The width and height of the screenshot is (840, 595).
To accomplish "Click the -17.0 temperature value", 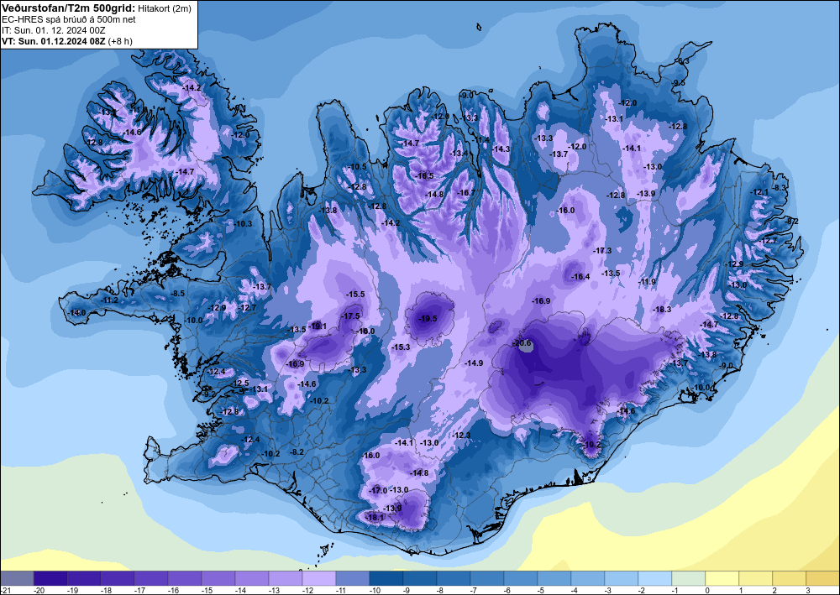I will coord(378,491).
